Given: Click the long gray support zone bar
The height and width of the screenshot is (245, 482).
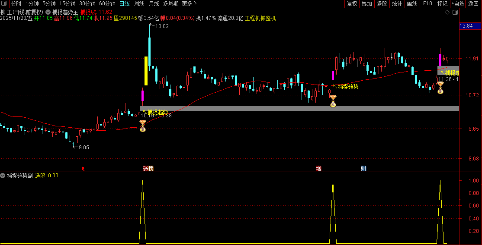Looking at the screenshot, I should click(x=299, y=109).
